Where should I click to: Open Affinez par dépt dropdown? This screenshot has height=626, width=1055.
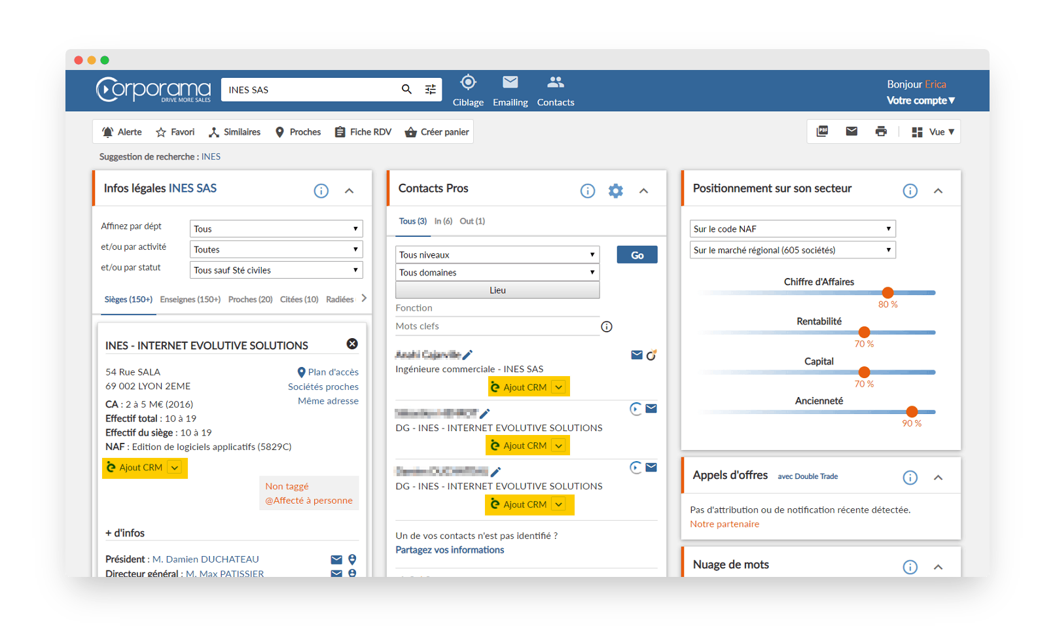[276, 229]
